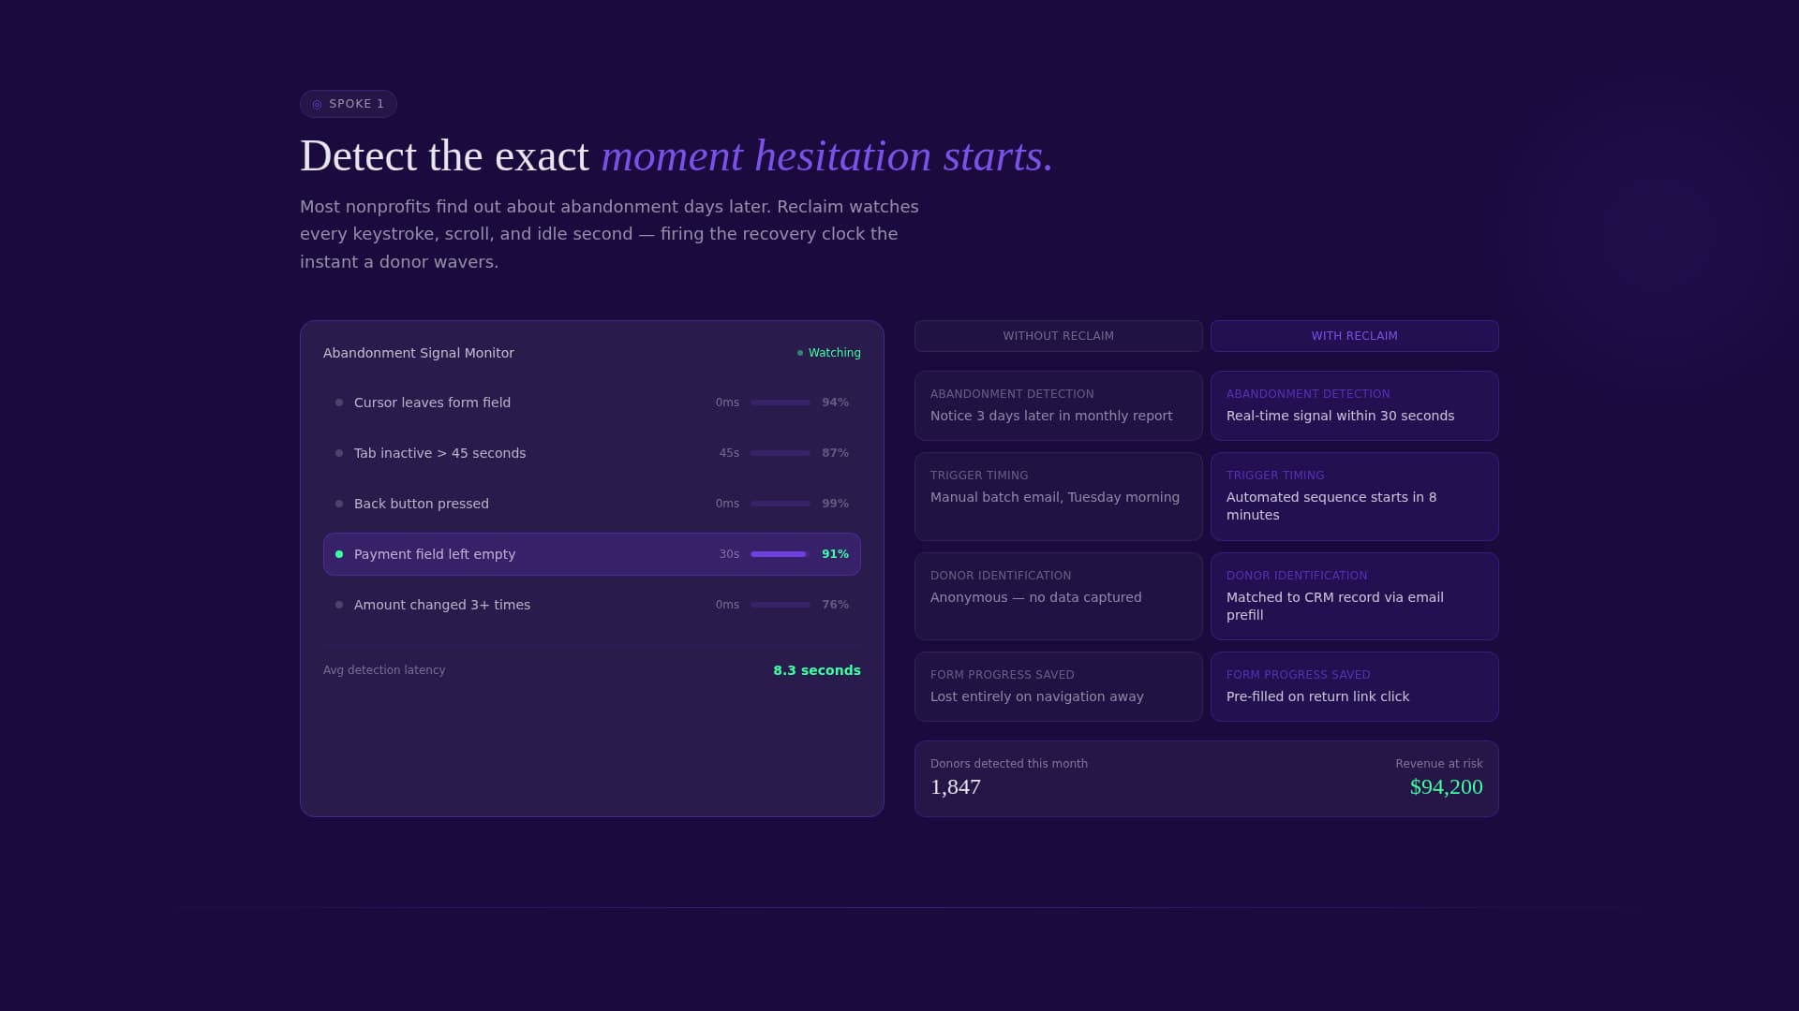
Task: Click the Automated sequence starts in 8 minutes card
Action: click(1355, 497)
